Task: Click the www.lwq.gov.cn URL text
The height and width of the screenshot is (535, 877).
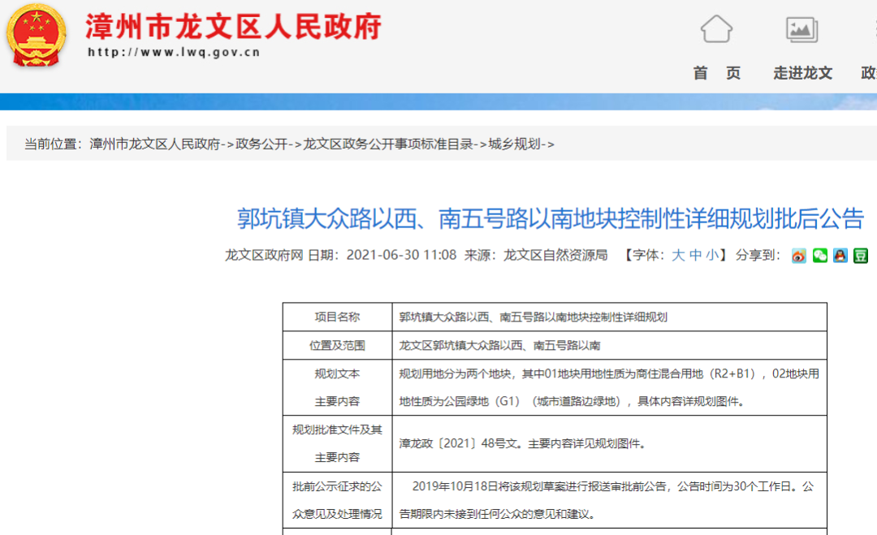Action: (x=174, y=53)
